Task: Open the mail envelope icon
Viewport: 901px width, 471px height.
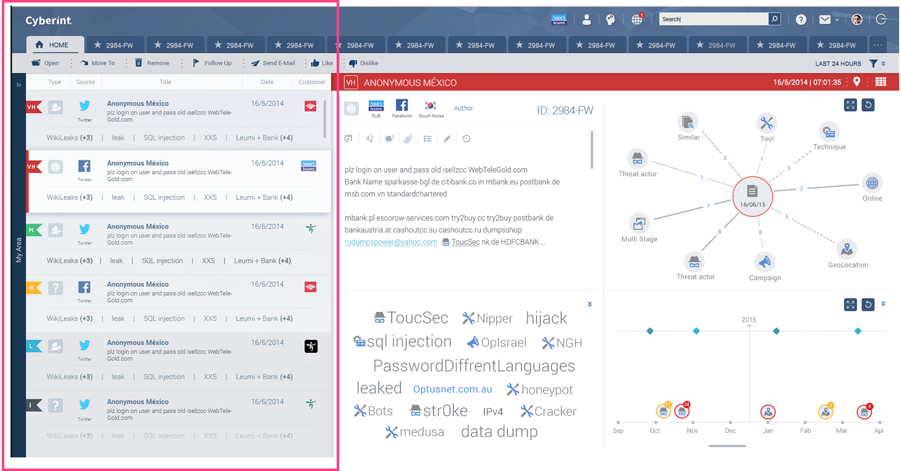Action: point(824,20)
